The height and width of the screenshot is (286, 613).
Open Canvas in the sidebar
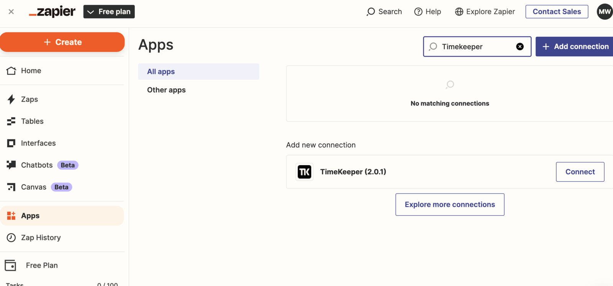62,187
